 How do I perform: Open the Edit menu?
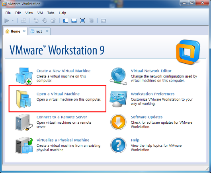[18, 13]
